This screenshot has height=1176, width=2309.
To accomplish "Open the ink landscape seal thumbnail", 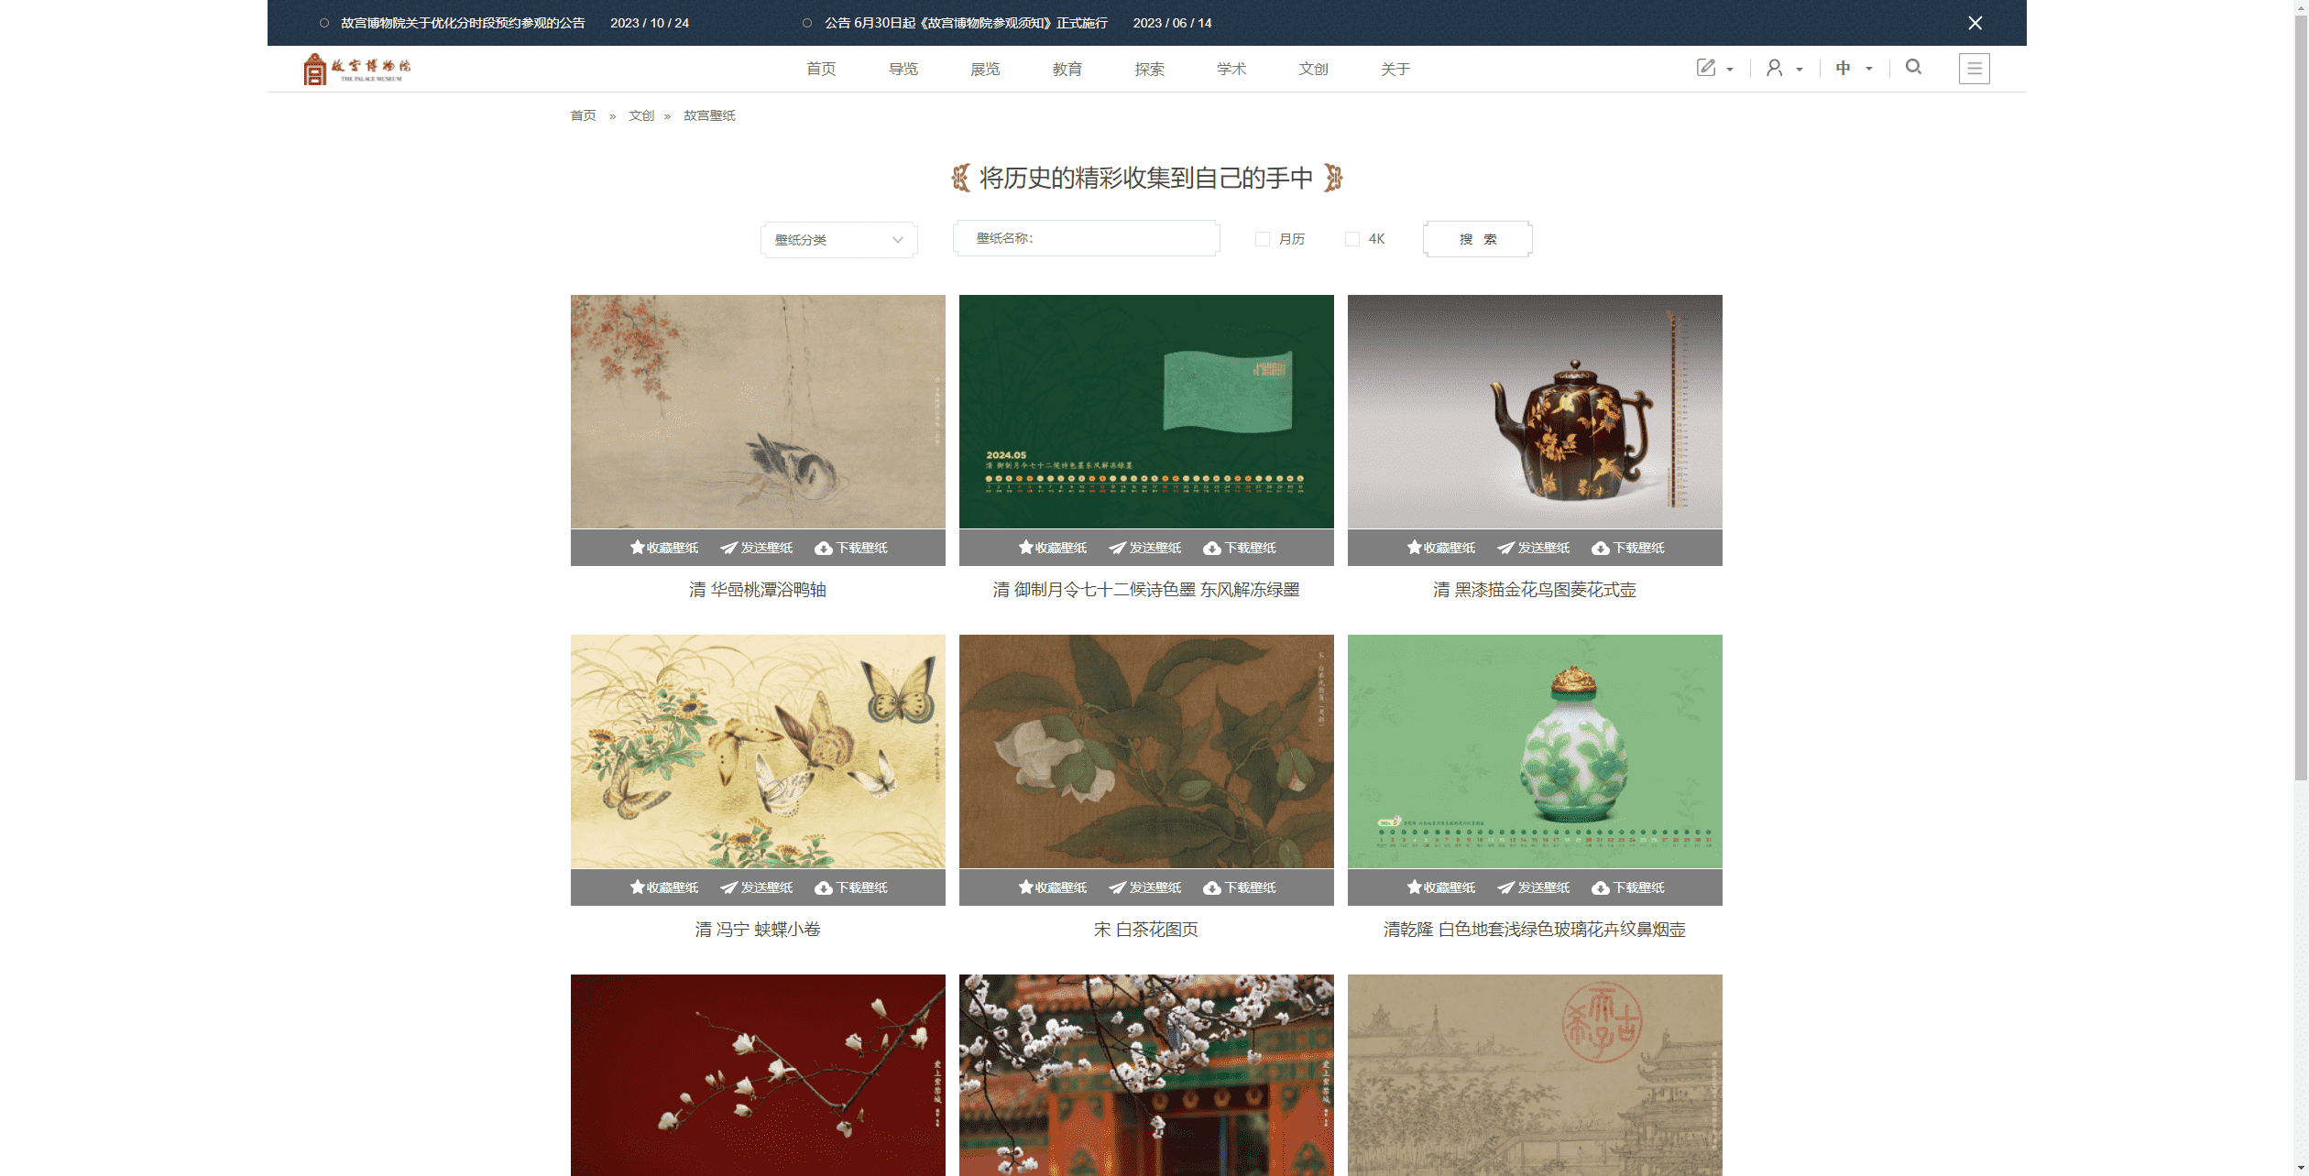I will pyautogui.click(x=1535, y=1075).
